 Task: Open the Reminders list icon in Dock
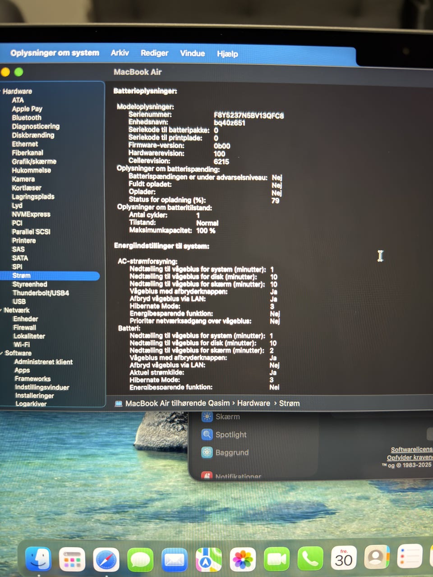(410, 556)
